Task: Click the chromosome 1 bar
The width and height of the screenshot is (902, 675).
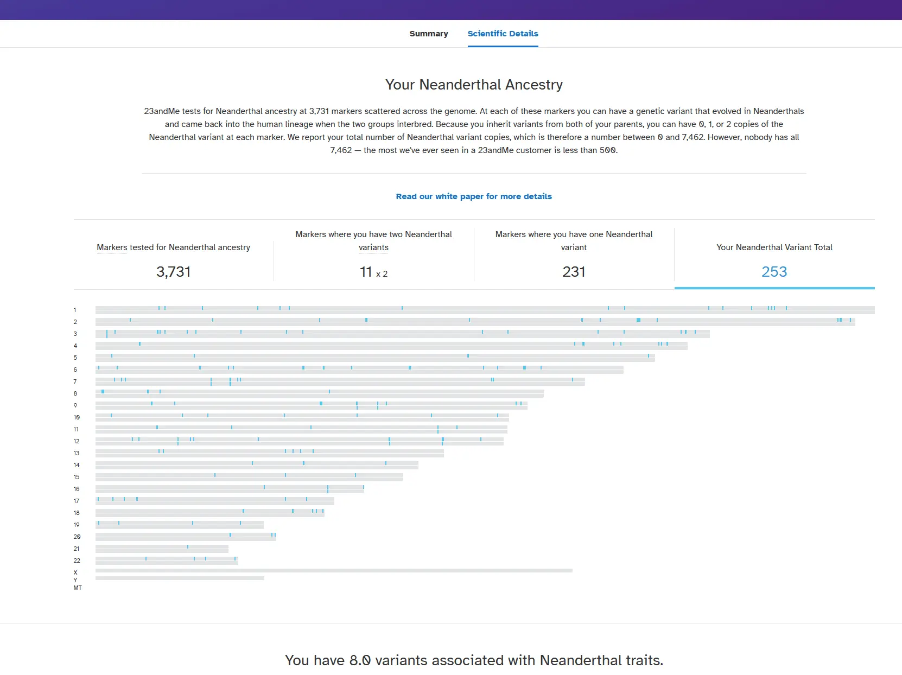Action: pyautogui.click(x=485, y=310)
